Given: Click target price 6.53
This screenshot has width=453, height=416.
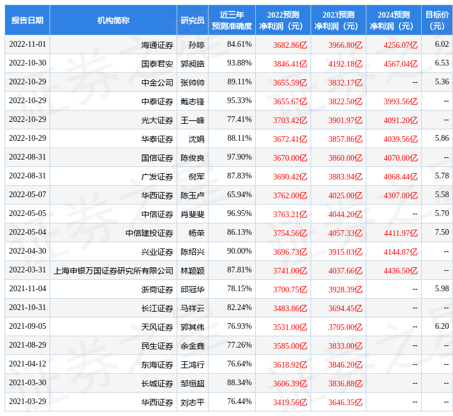Looking at the screenshot, I should click(442, 63).
